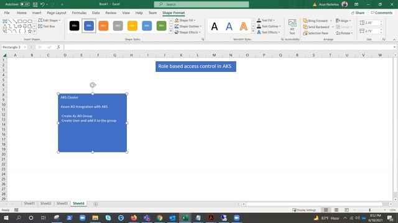This screenshot has width=398, height=223.
Task: Open the Edit Shape menu
Action: [x=49, y=20]
